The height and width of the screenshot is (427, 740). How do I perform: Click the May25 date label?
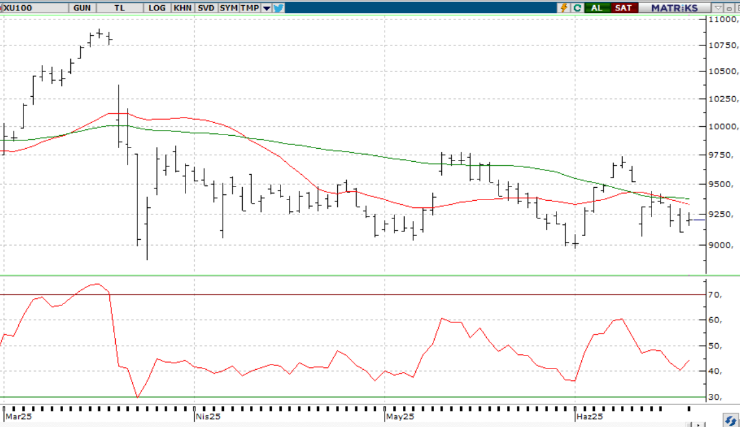click(400, 417)
